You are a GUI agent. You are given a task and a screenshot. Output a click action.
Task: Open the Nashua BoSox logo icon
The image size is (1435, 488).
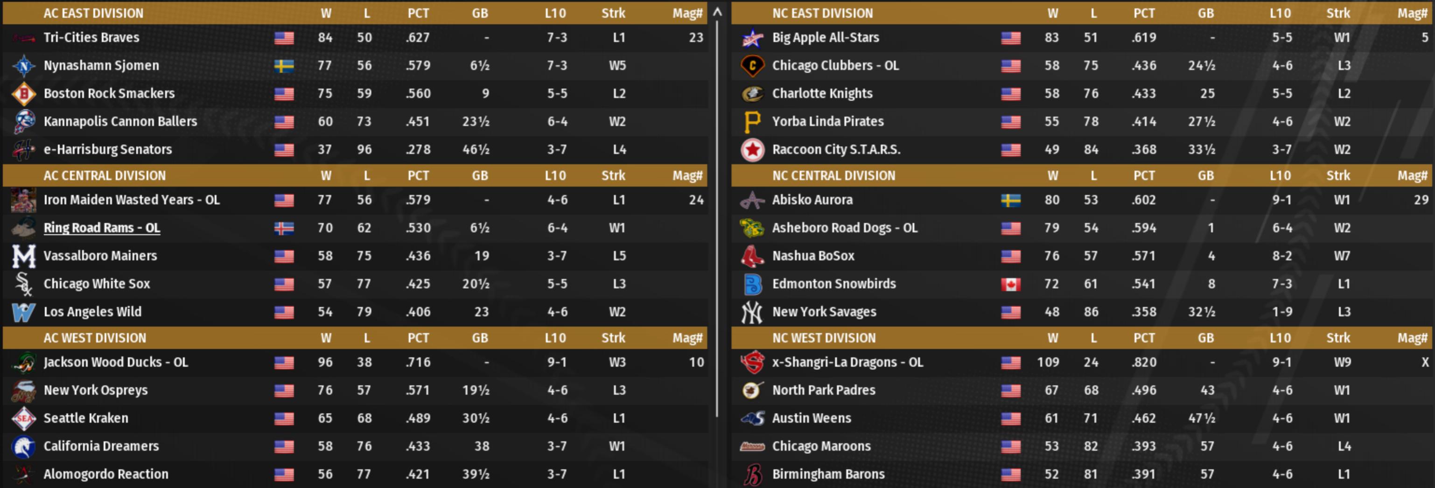pos(752,256)
